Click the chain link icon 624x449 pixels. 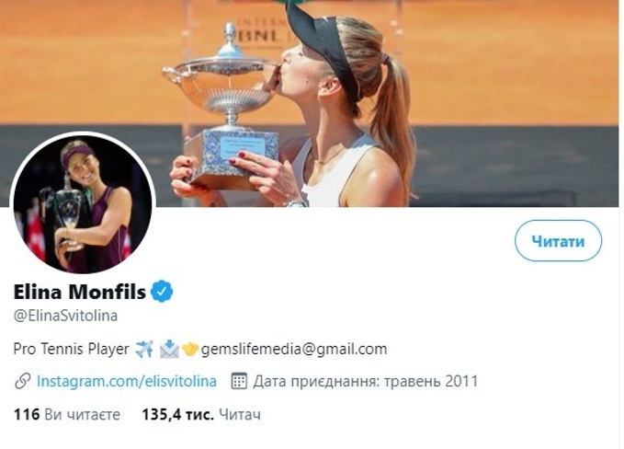(24, 381)
